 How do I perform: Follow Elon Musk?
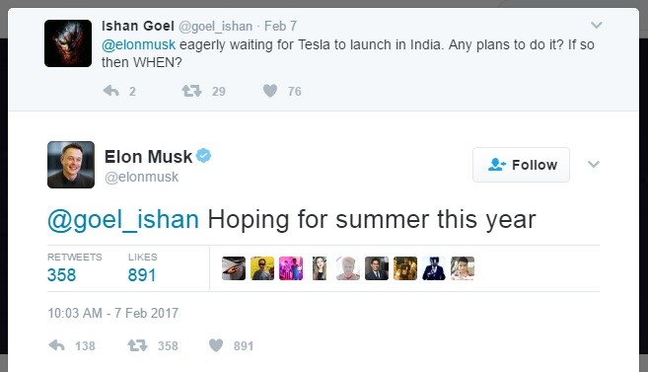pyautogui.click(x=521, y=165)
